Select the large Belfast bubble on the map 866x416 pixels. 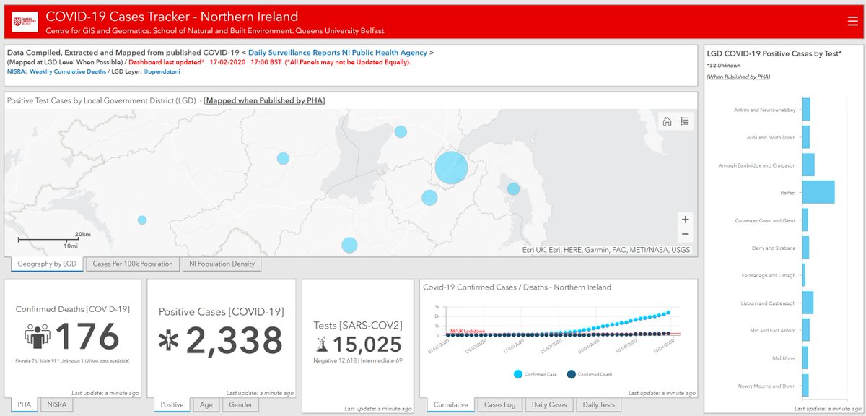click(x=452, y=168)
